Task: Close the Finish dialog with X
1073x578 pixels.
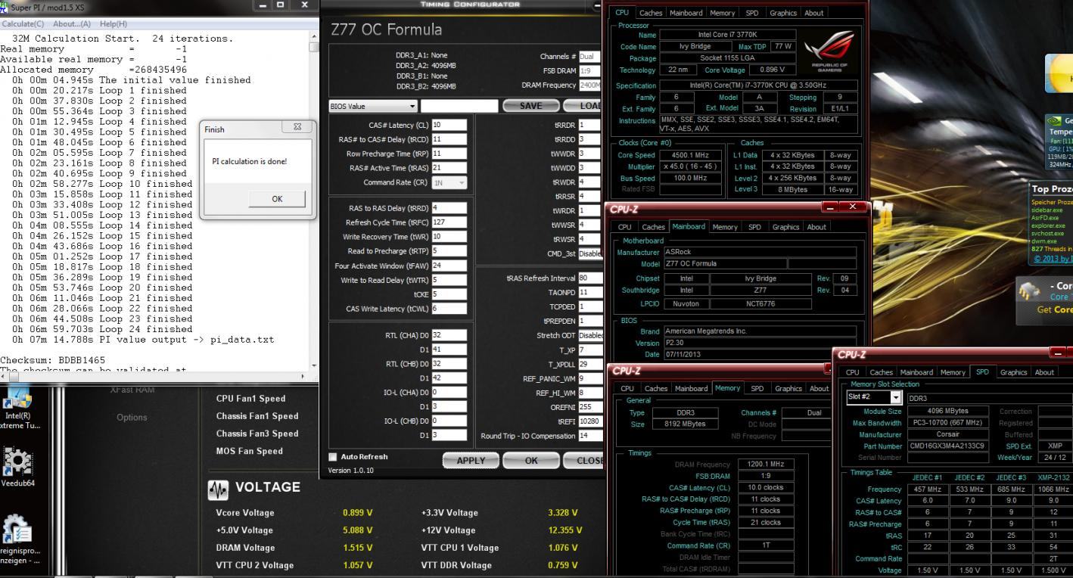Action: point(297,129)
